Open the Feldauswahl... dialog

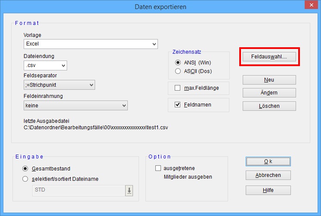[x=269, y=57]
